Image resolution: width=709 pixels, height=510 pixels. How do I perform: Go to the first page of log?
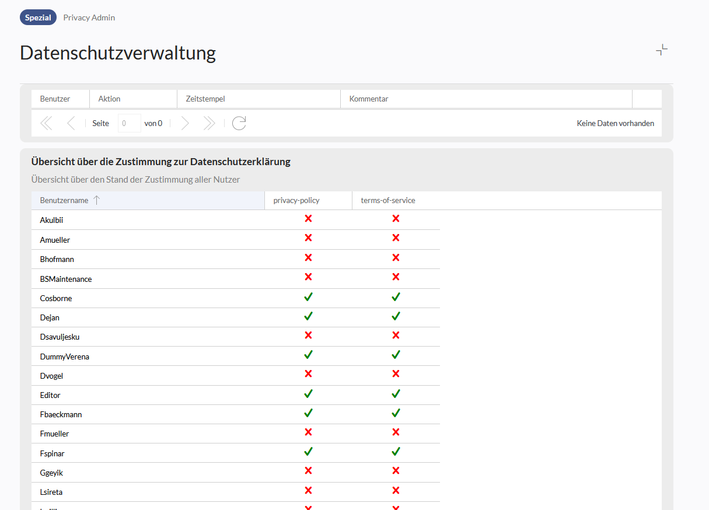[x=46, y=123]
